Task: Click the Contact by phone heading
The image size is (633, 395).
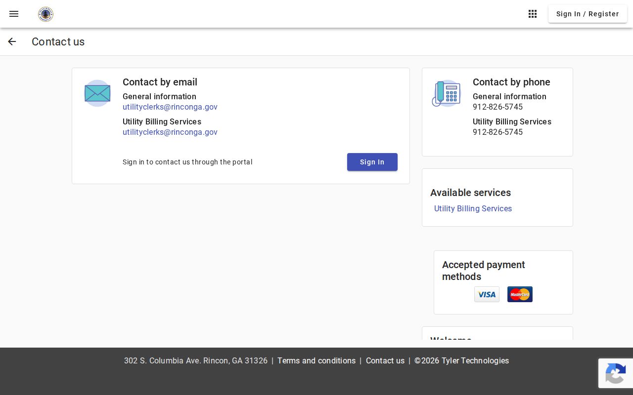Action: point(511,82)
